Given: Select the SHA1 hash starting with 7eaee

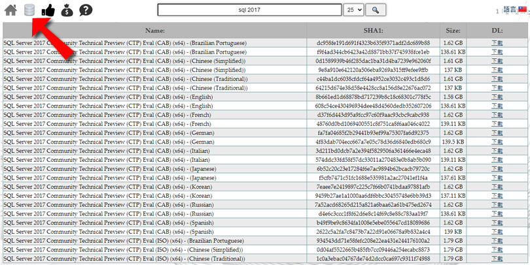Looking at the screenshot, I should [373, 187].
